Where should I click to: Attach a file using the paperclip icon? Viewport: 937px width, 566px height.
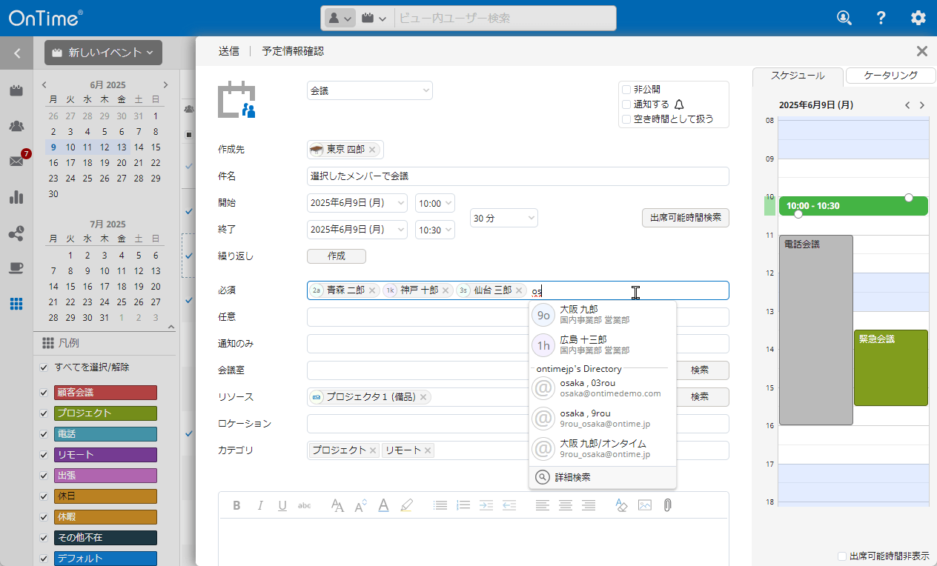666,505
